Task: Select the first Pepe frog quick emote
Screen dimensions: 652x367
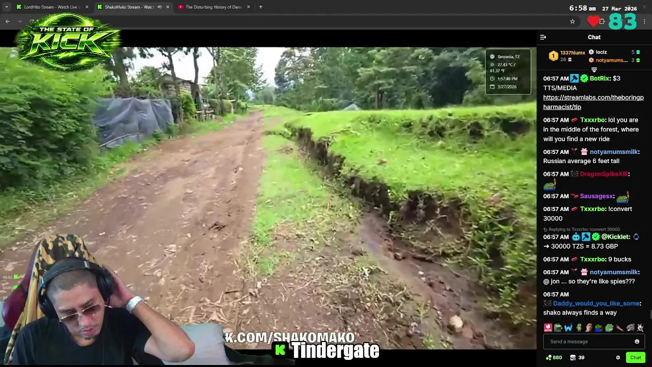Action: (x=558, y=328)
